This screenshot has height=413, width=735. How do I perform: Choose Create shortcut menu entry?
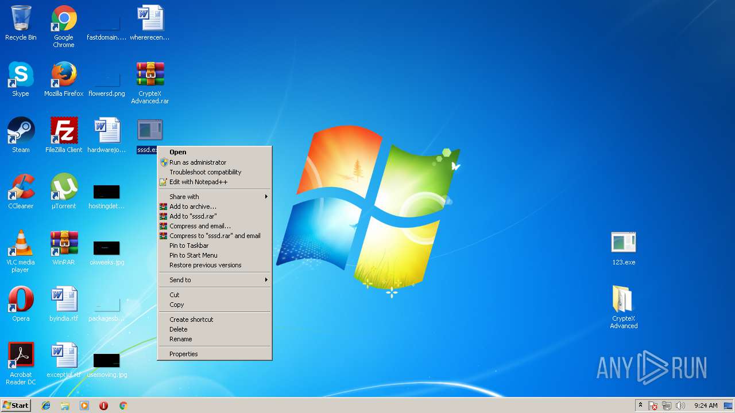coord(215,320)
